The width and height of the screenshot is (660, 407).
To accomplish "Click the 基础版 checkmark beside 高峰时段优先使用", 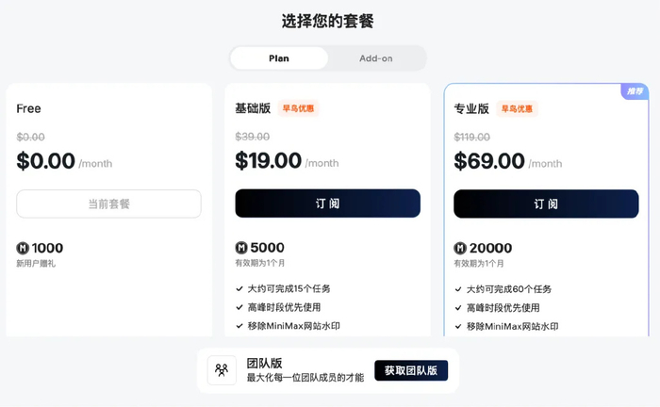I will [x=239, y=307].
